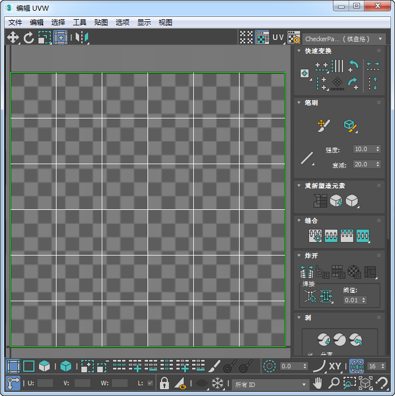Select the Move tool in top toolbar
This screenshot has height=396, width=395.
pos(13,38)
